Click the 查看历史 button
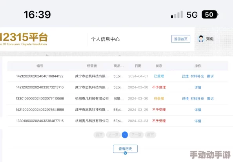The height and width of the screenshot is (162, 233). pyautogui.click(x=125, y=149)
